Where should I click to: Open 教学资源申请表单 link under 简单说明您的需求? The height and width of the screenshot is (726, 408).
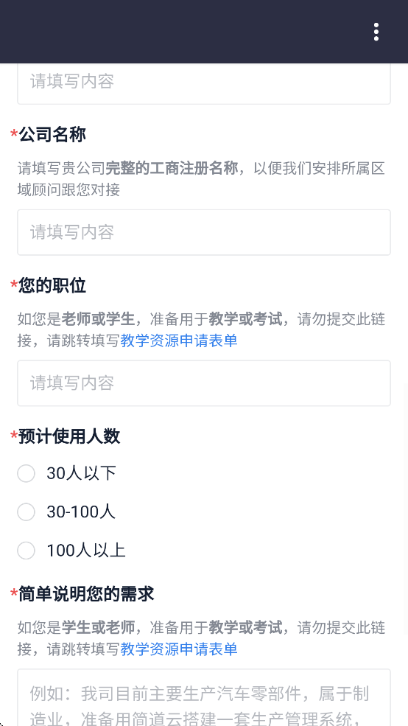pos(179,649)
